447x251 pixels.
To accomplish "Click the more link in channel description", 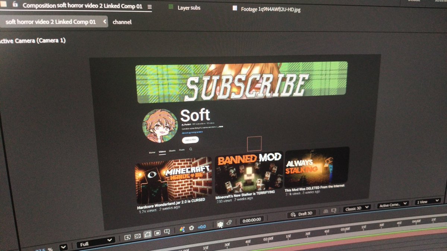I will [x=221, y=127].
